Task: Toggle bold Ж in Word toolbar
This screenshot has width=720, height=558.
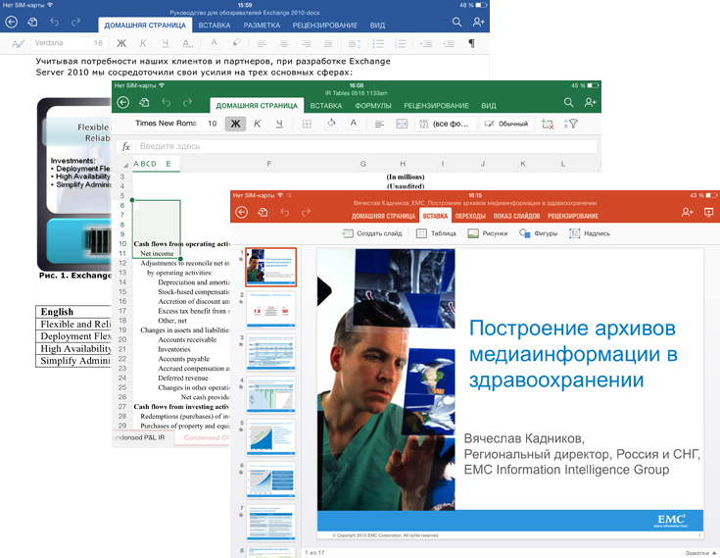Action: (x=121, y=43)
